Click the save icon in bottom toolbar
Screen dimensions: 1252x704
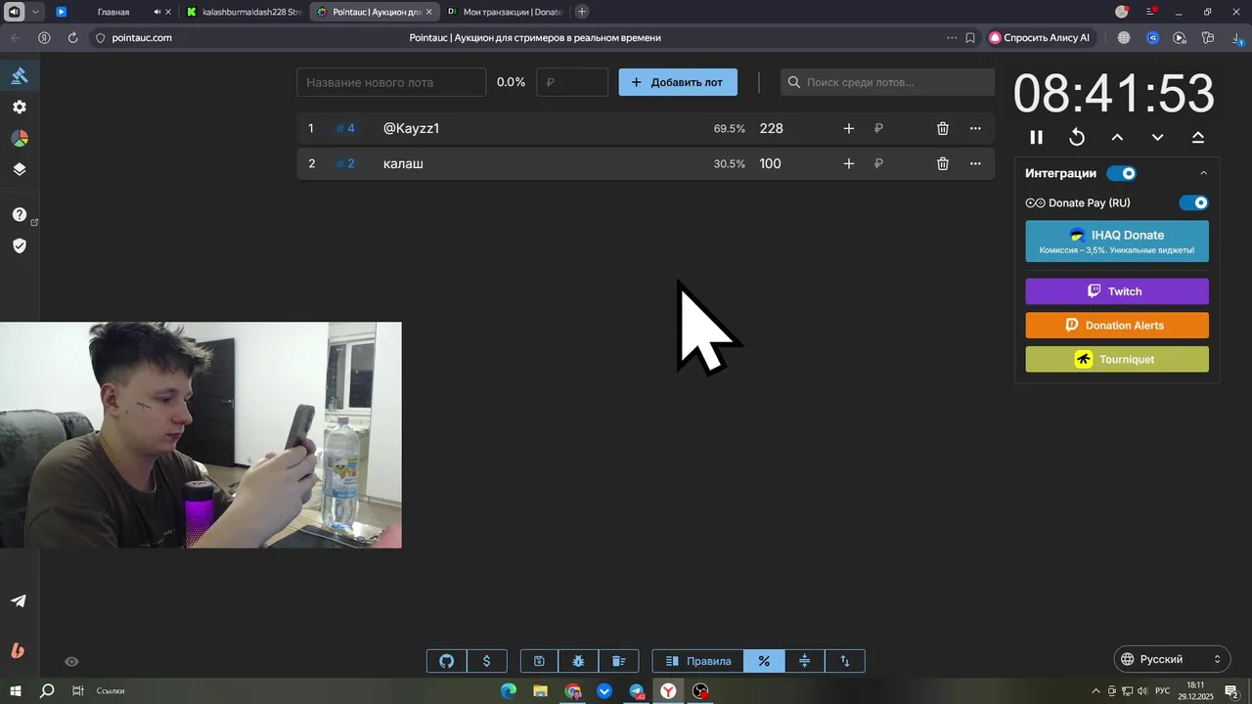[539, 661]
